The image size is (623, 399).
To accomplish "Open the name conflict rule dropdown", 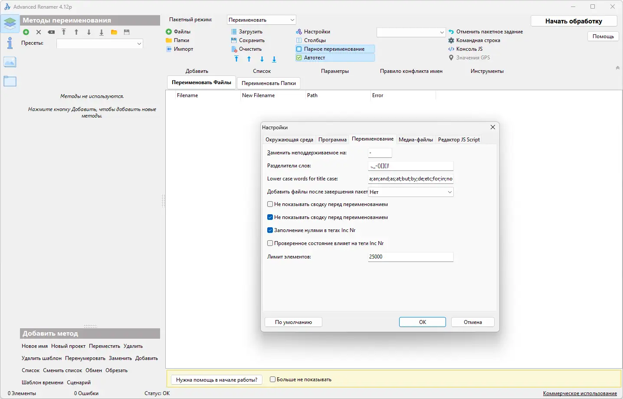I will click(x=411, y=32).
